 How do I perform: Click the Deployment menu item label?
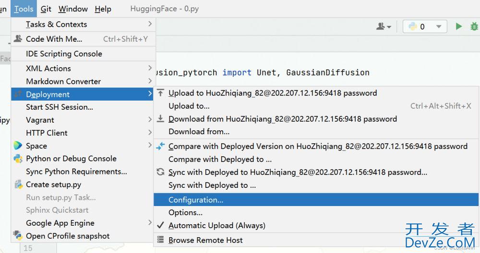[x=48, y=94]
